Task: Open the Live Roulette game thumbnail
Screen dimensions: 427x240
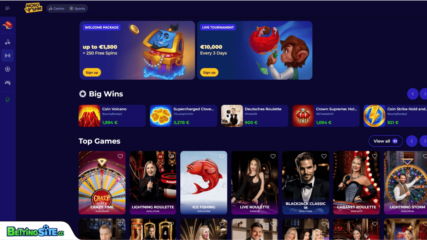Action: pos(255,183)
